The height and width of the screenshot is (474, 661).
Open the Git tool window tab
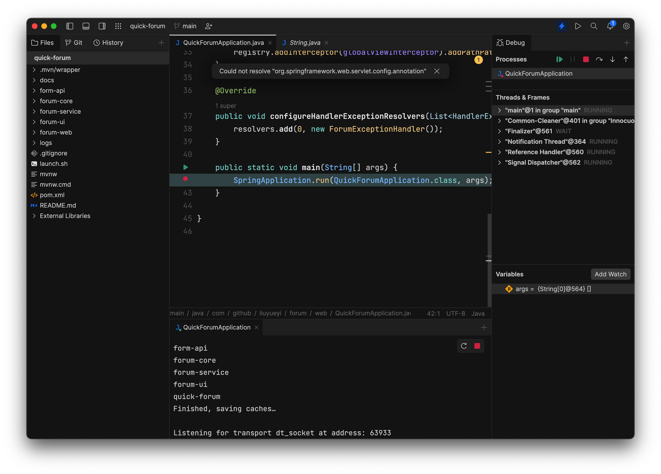point(74,42)
